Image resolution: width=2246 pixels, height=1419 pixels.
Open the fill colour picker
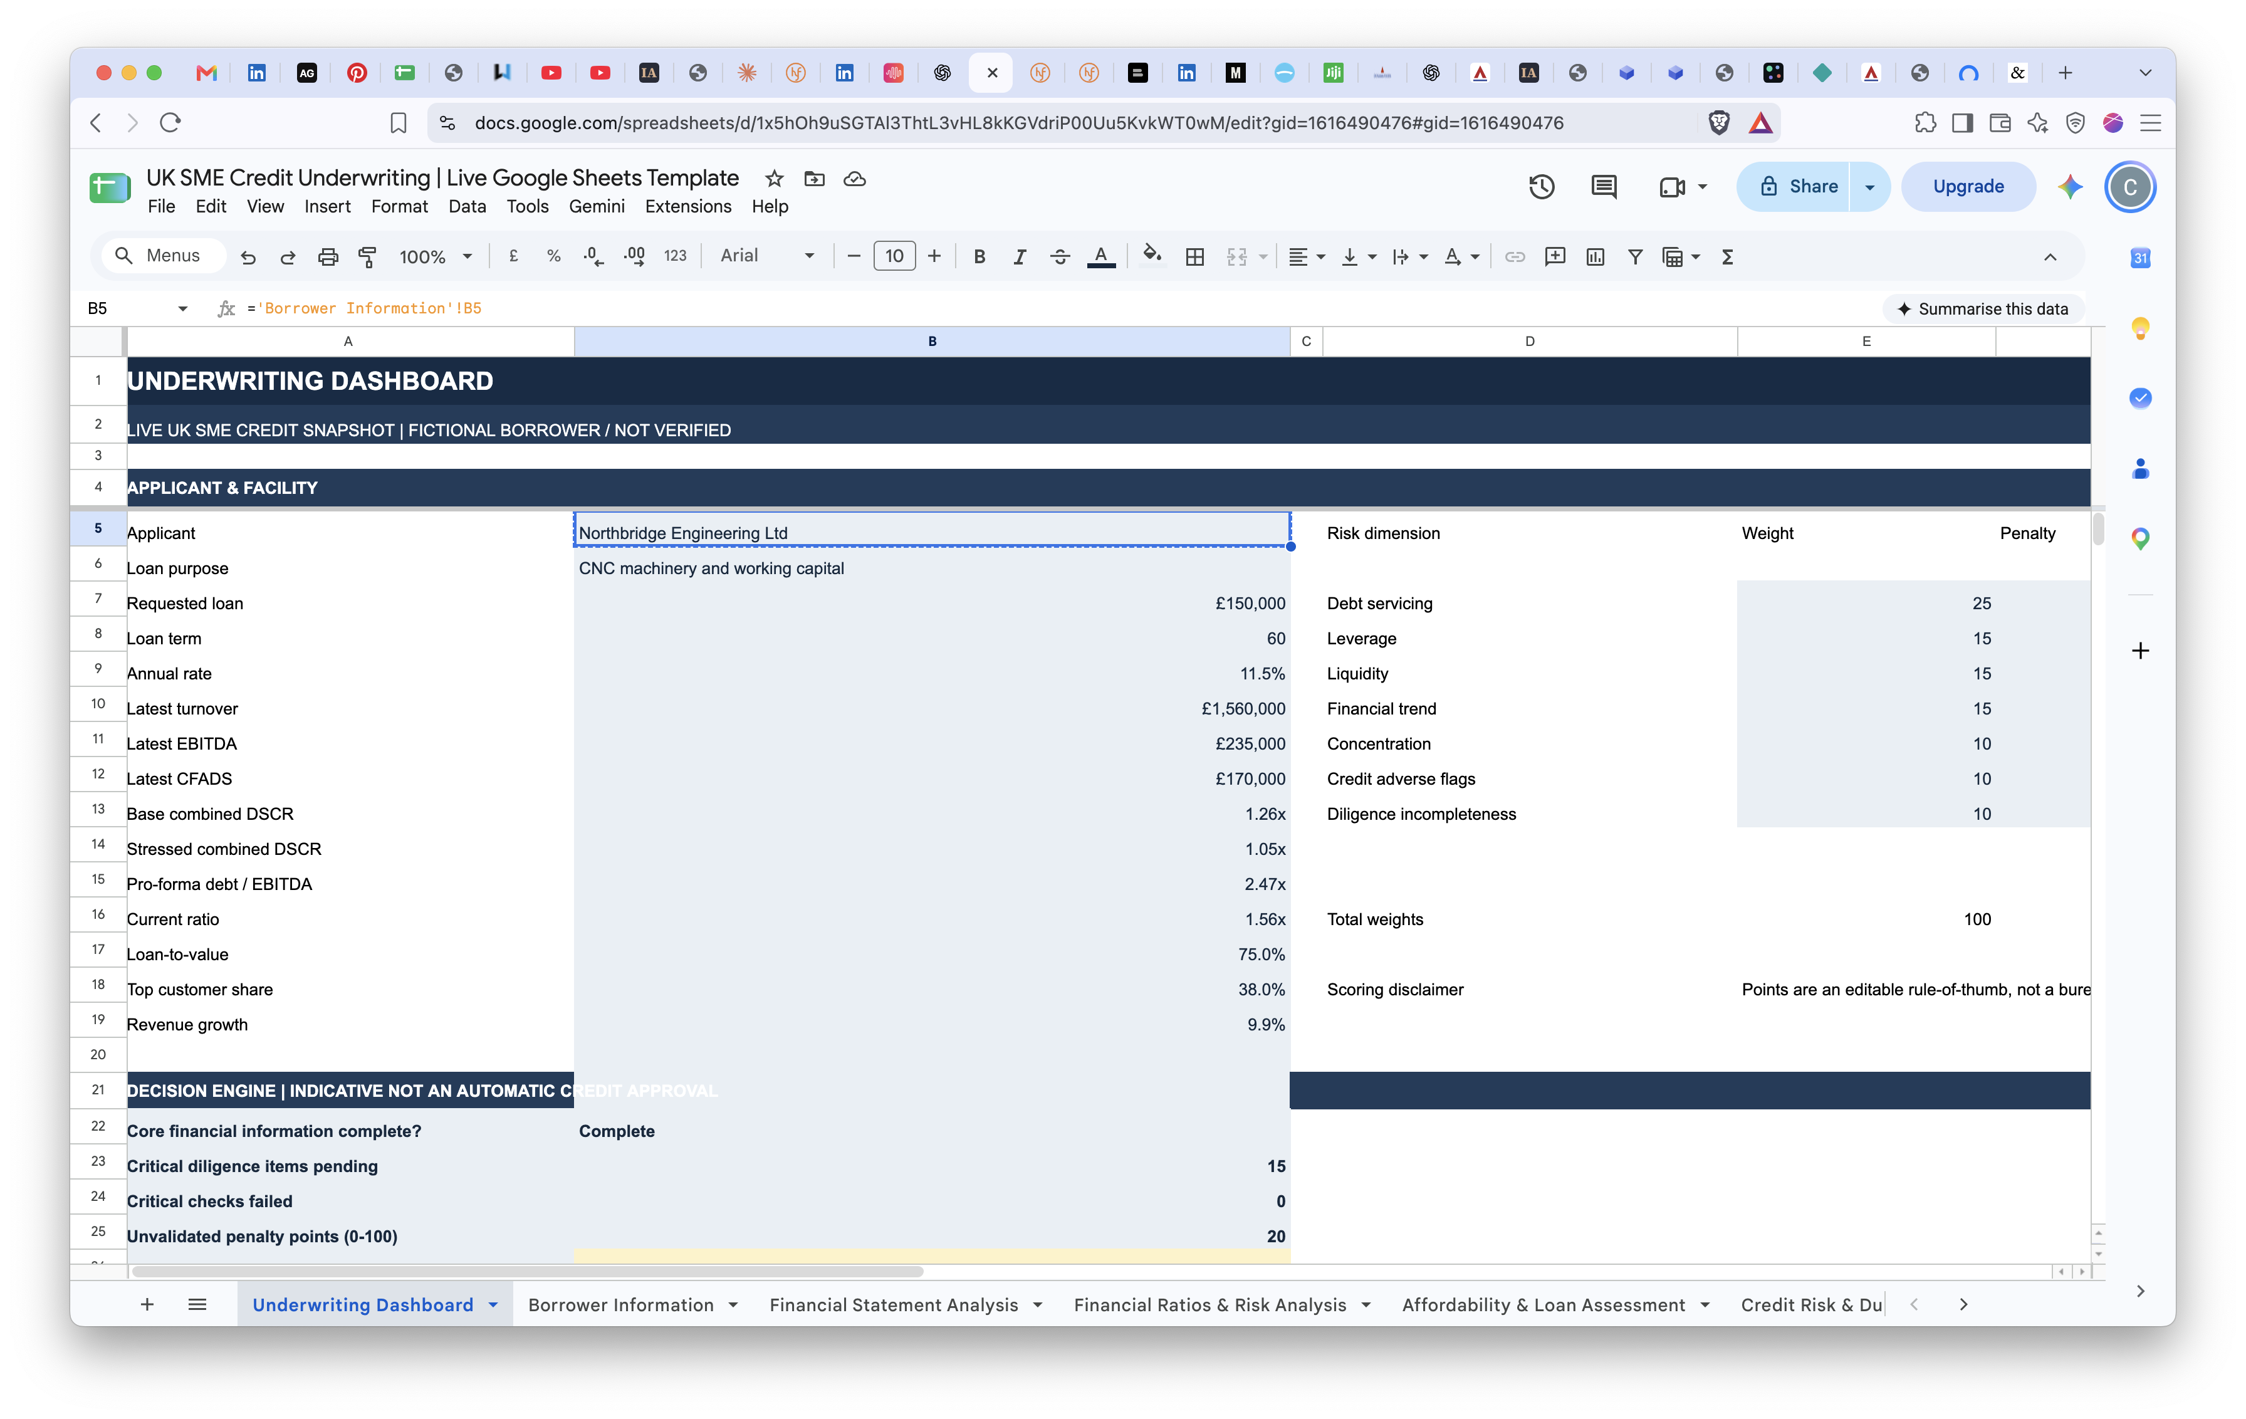point(1152,256)
